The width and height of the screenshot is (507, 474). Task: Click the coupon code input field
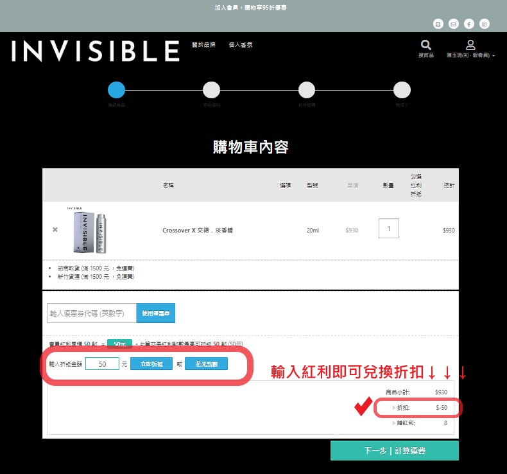click(92, 313)
